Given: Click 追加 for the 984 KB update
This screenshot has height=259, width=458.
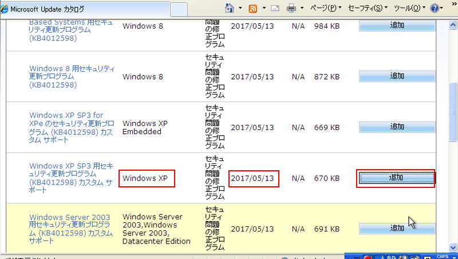Looking at the screenshot, I should (x=397, y=26).
